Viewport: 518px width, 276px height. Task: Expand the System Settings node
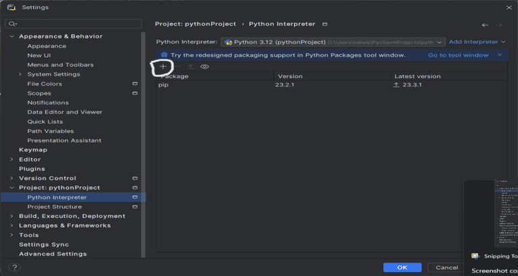click(x=20, y=74)
